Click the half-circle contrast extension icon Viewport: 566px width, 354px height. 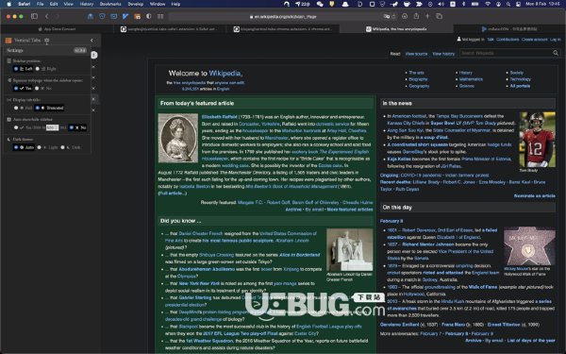[149, 16]
